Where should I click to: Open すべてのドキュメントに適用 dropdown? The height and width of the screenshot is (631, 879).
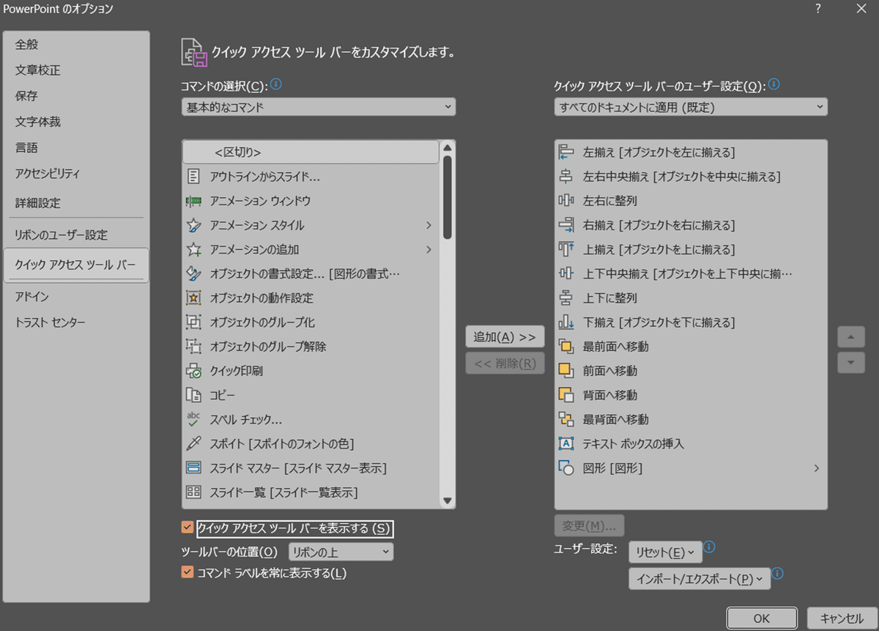pyautogui.click(x=691, y=107)
